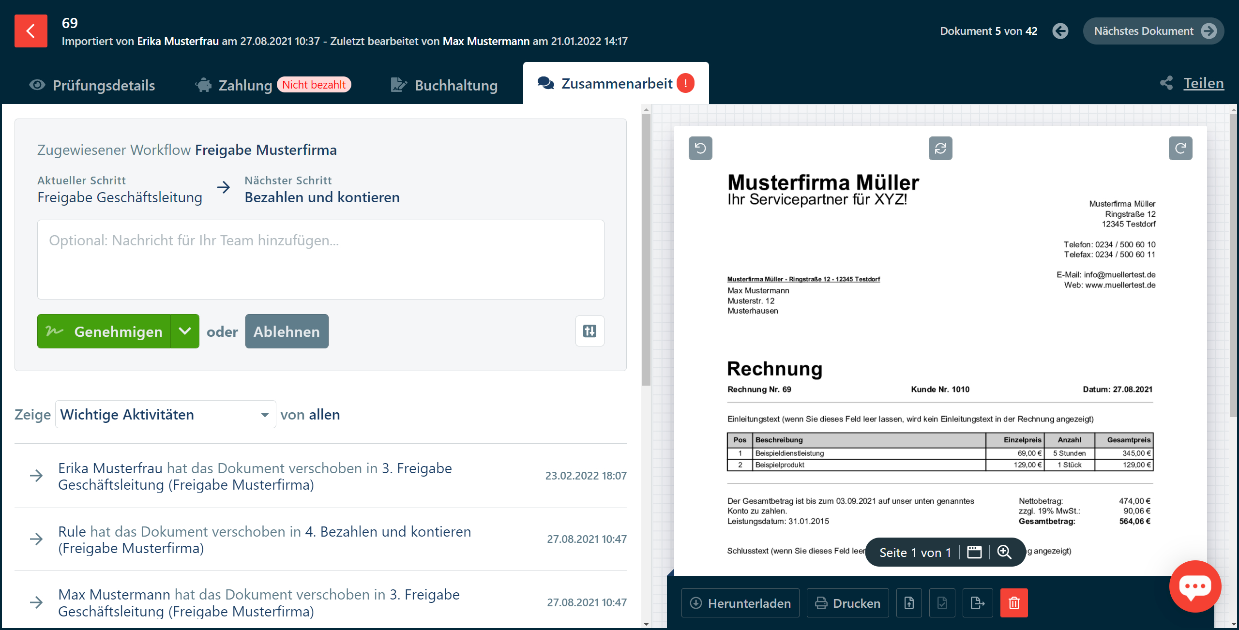Expand the Genehmigen dropdown arrow
Image resolution: width=1239 pixels, height=630 pixels.
185,331
